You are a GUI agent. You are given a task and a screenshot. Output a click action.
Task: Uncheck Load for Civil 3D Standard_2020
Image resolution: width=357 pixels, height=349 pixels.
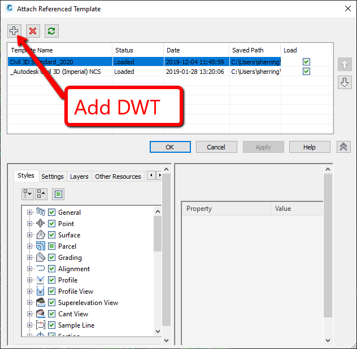[x=306, y=61]
